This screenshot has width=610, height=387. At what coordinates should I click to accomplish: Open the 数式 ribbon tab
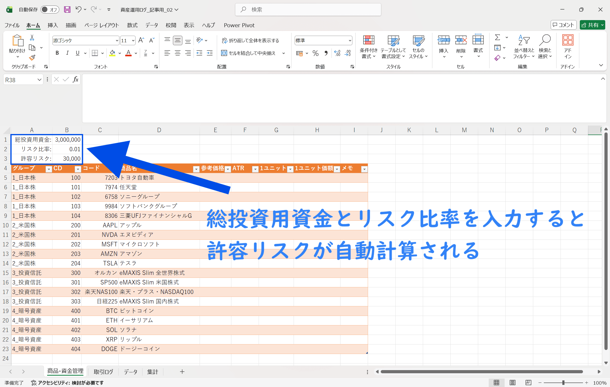coord(132,25)
